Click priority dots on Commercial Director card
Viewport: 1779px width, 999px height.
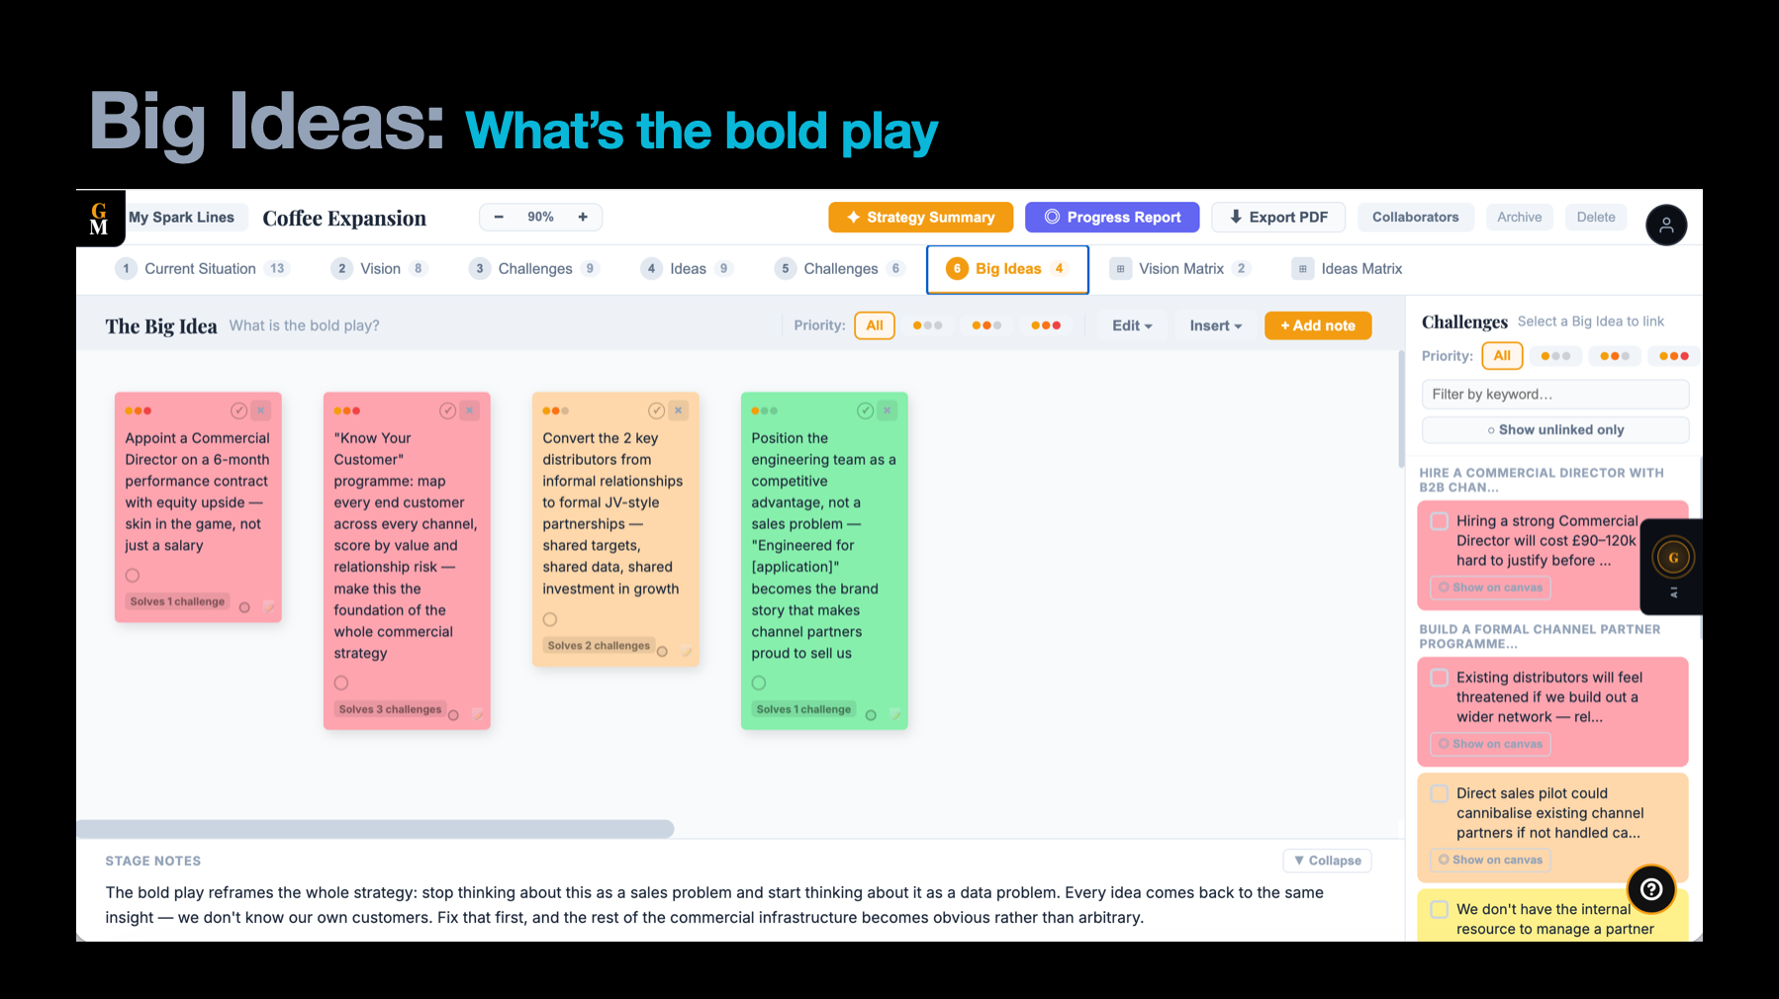[x=139, y=410]
